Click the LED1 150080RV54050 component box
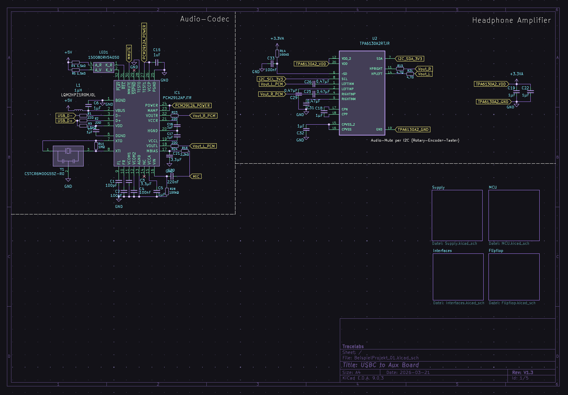 [104, 67]
